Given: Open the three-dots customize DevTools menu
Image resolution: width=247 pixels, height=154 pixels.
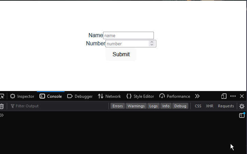Looking at the screenshot, I should 233,96.
